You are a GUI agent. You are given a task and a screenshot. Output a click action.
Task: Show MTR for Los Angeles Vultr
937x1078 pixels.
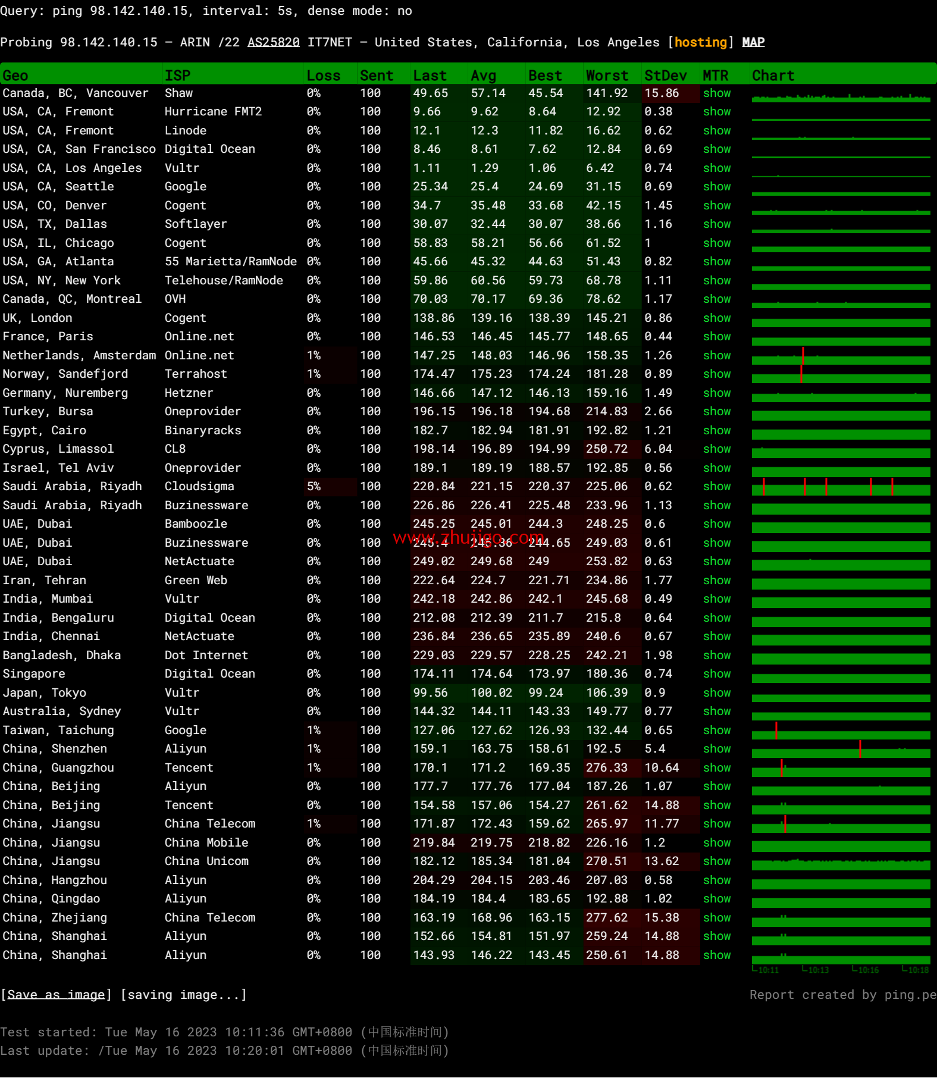717,168
